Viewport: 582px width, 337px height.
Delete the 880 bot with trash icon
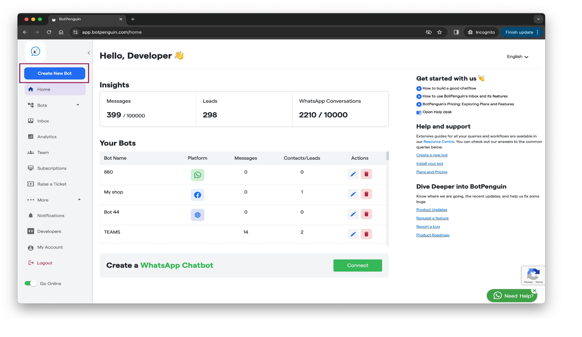pos(366,174)
